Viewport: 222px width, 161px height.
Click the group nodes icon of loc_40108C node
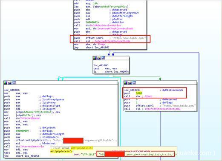(x=103, y=58)
